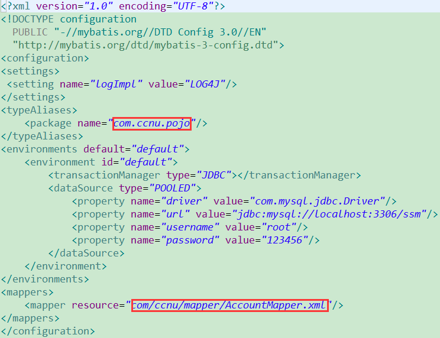Screen dimensions: 440x338
Task: Click the "root" username value
Action: tap(279, 227)
